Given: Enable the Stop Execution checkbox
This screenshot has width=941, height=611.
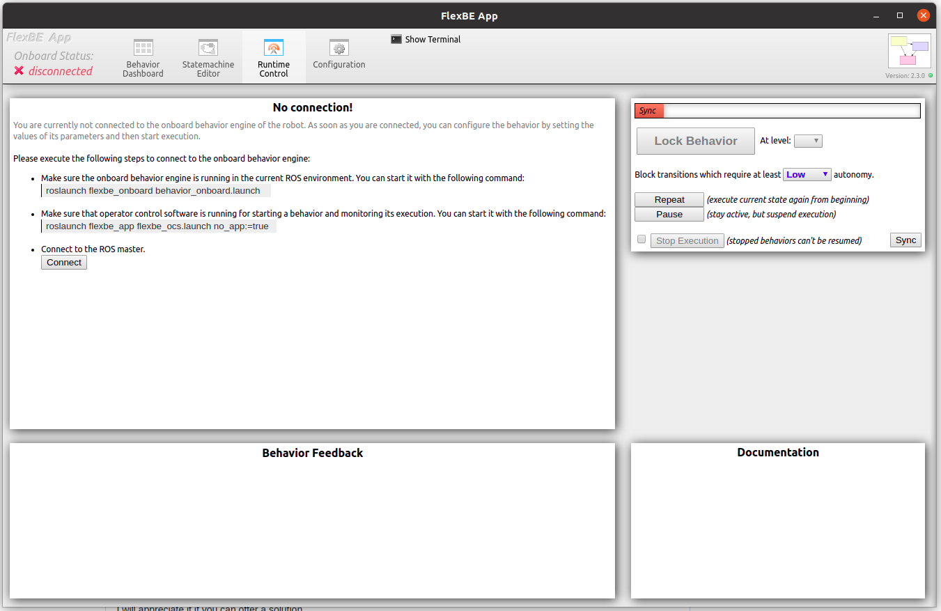Looking at the screenshot, I should pyautogui.click(x=641, y=239).
